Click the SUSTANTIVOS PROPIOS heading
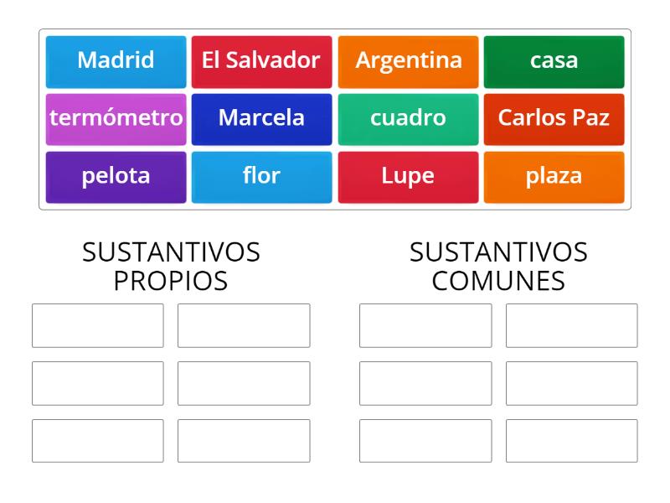Screen dimensions: 670x503 (171, 265)
